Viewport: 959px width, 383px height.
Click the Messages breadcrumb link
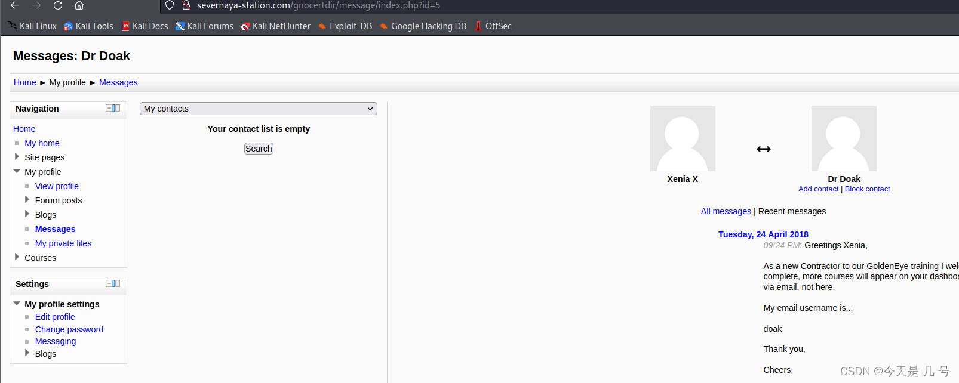point(118,82)
